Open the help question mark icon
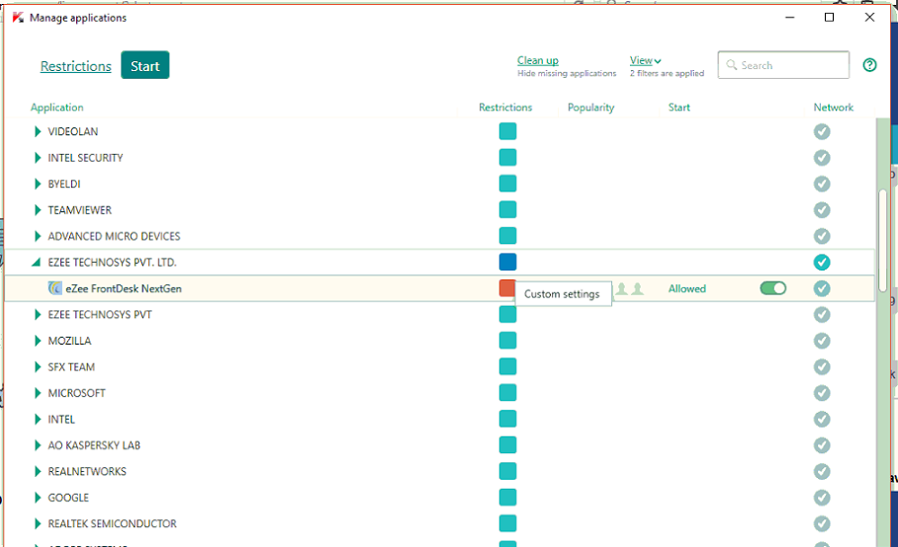Image resolution: width=898 pixels, height=547 pixels. coord(869,65)
